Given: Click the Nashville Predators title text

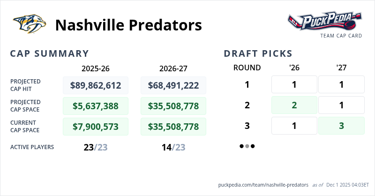Looking at the screenshot, I should 128,25.
